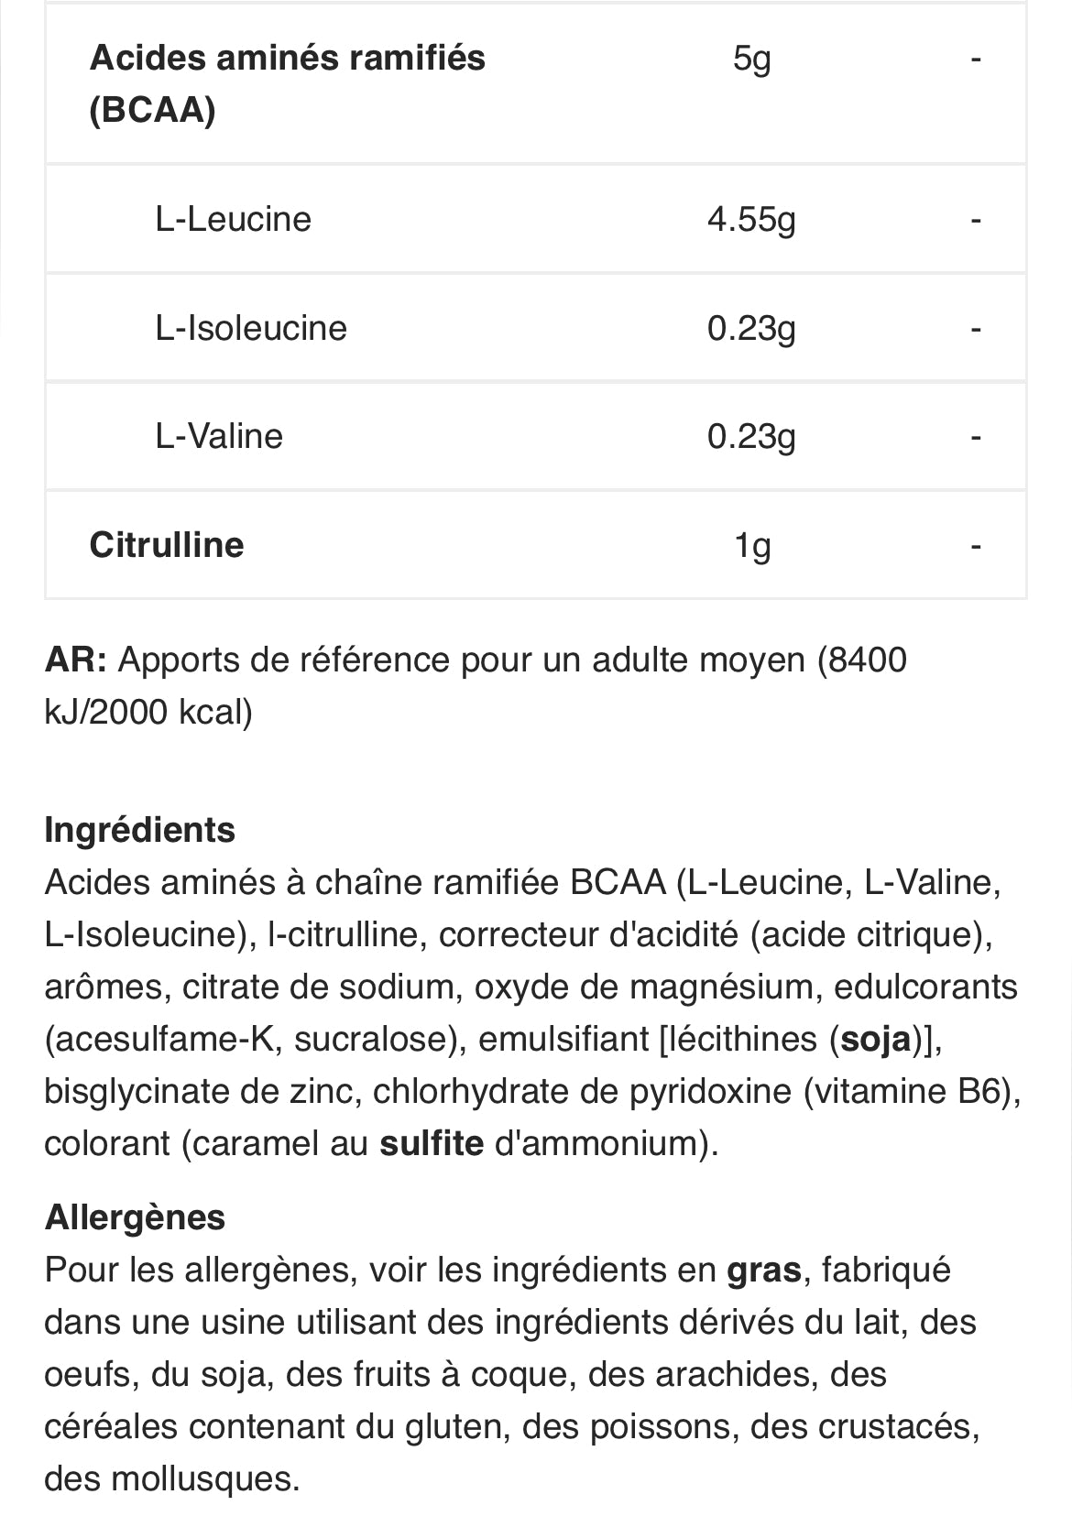This screenshot has width=1072, height=1527.
Task: Click the Allergènes heading
Action: (135, 1217)
